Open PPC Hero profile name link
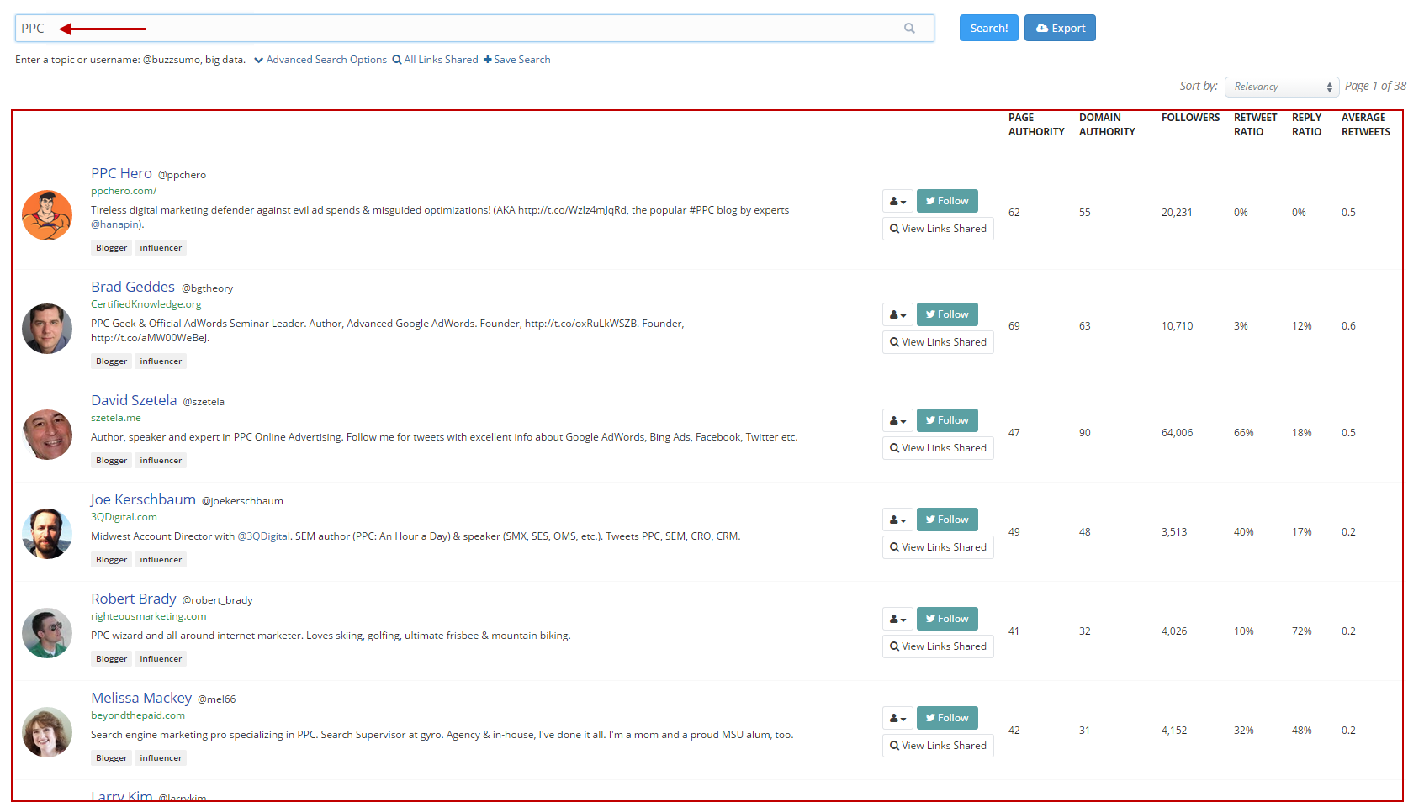The width and height of the screenshot is (1424, 802). [121, 173]
